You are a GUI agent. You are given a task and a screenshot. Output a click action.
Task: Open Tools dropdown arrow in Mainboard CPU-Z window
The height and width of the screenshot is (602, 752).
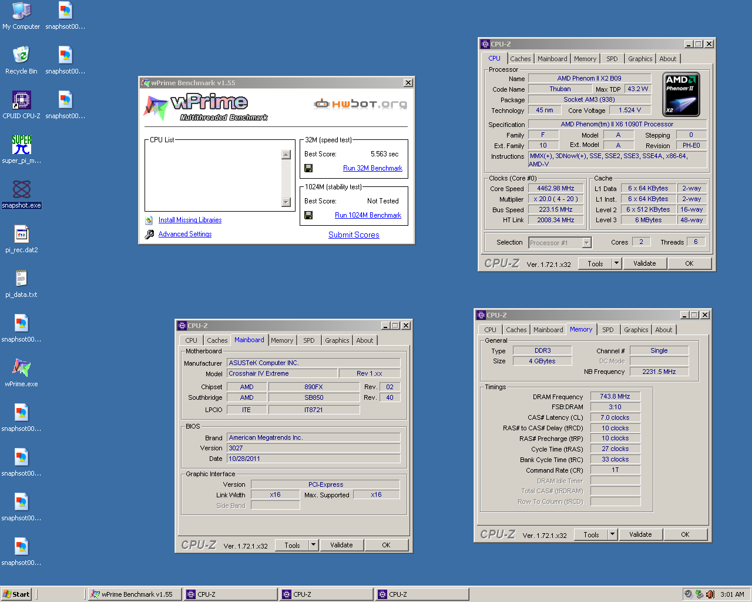[x=313, y=545]
